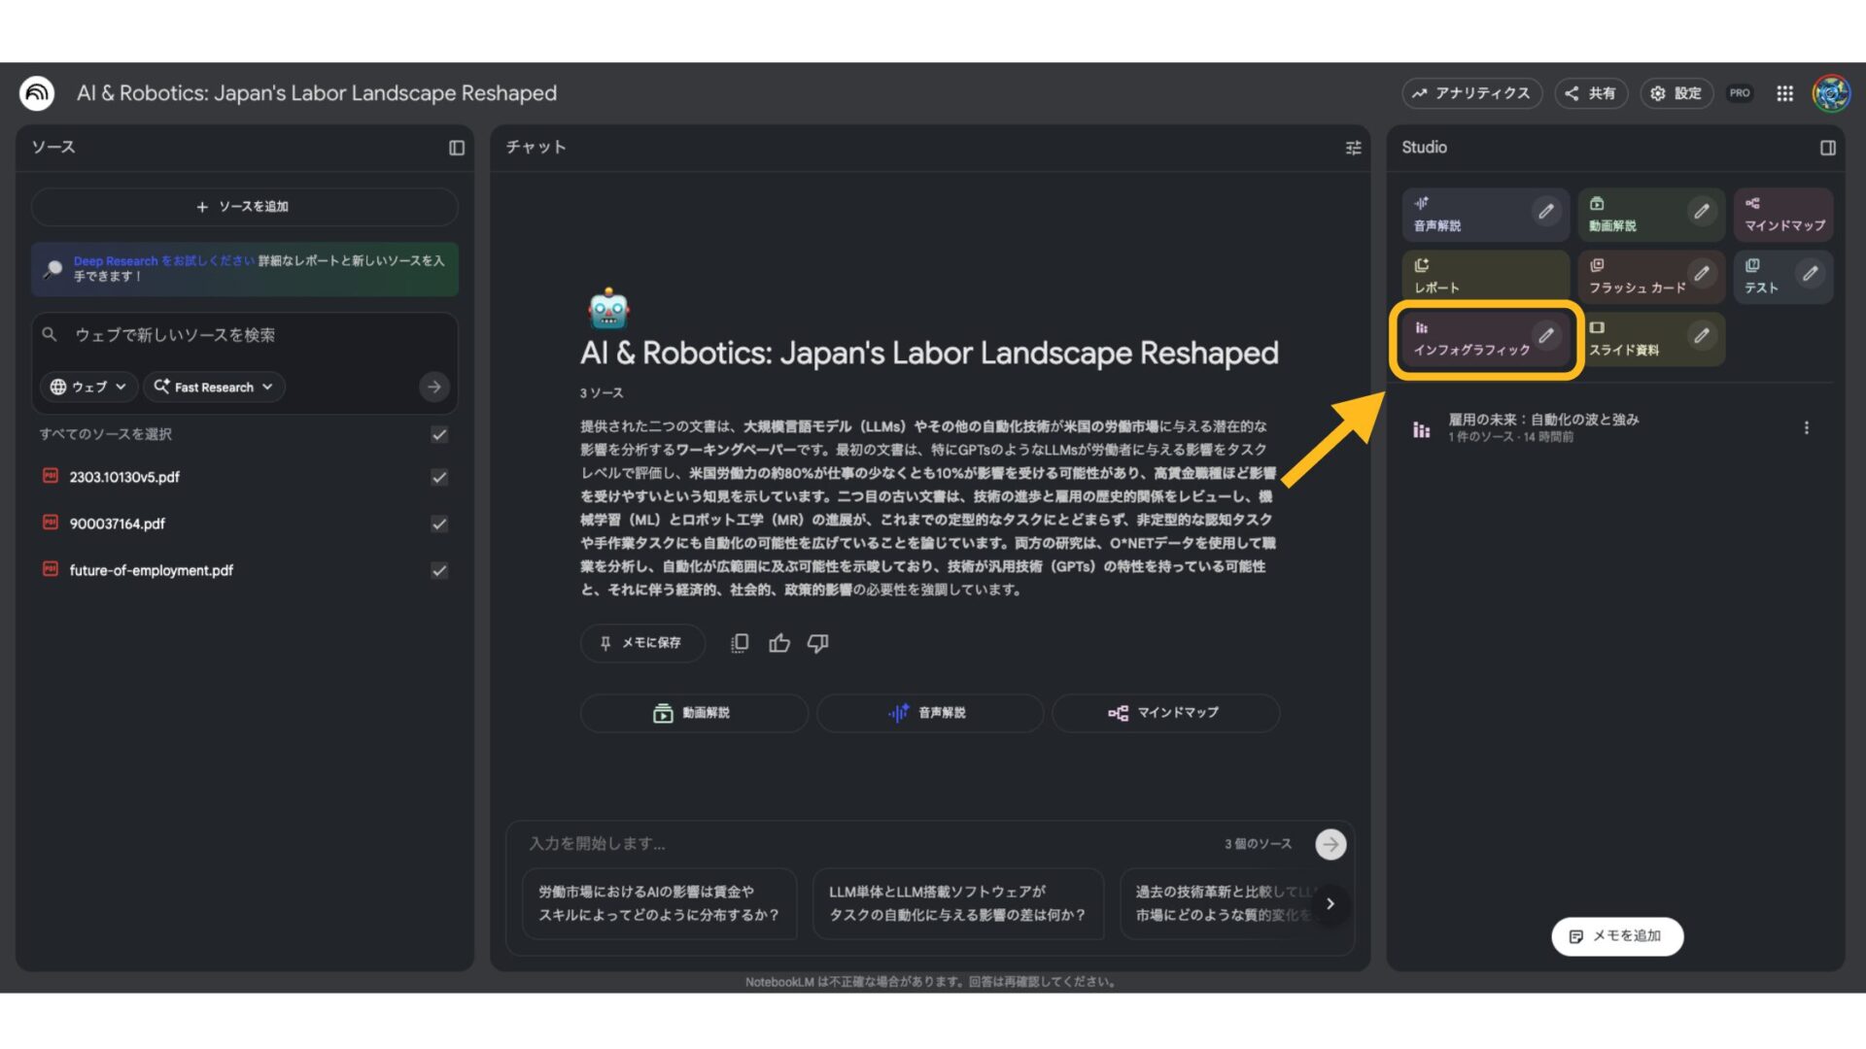
Task: Open アナリティクス from the top bar
Action: point(1470,93)
